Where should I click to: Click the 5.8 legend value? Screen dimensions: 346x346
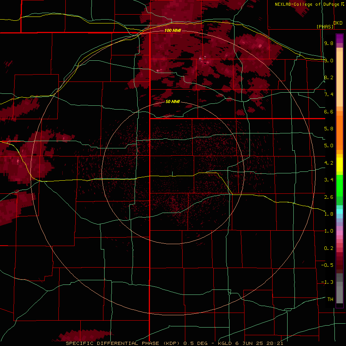click(329, 129)
